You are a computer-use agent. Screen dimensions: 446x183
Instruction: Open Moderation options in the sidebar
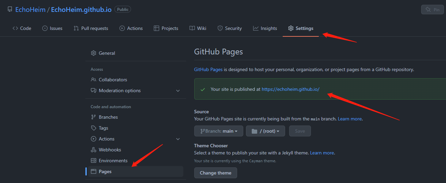pyautogui.click(x=136, y=90)
